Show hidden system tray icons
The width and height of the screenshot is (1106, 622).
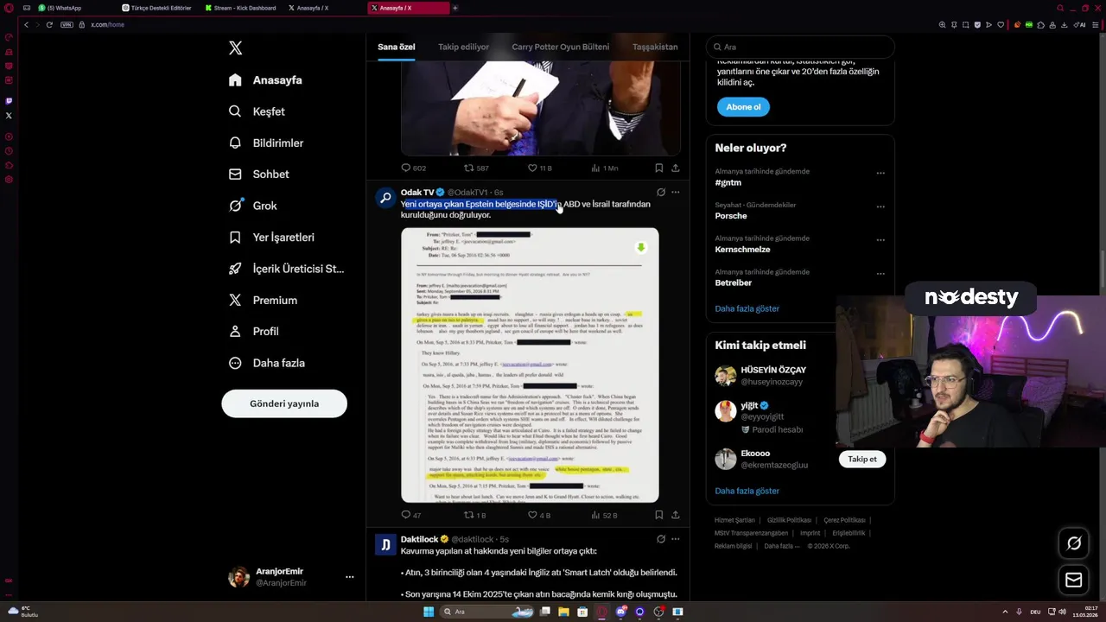(1005, 612)
